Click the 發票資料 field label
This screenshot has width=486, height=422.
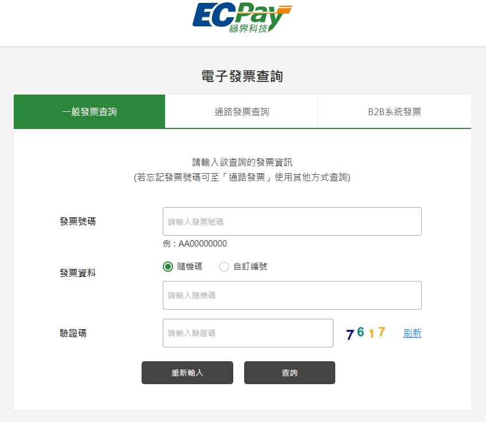coord(78,273)
